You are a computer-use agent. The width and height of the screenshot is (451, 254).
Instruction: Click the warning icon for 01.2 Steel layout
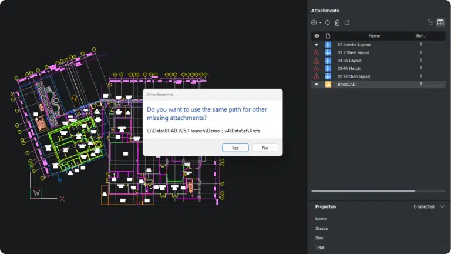pyautogui.click(x=317, y=52)
